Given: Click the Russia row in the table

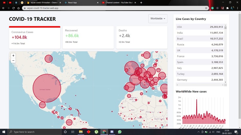Looking at the screenshot, I should [x=200, y=44].
